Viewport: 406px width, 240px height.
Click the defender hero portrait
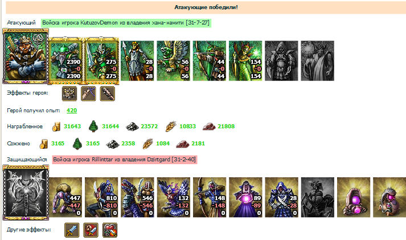pos(26,193)
